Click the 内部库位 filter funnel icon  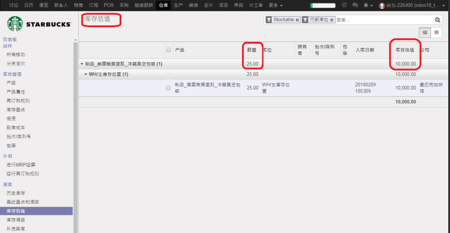tap(305, 20)
